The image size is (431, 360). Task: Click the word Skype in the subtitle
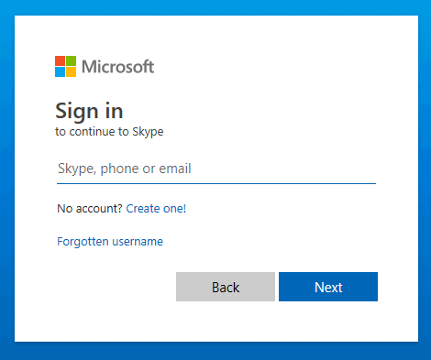[x=148, y=132]
